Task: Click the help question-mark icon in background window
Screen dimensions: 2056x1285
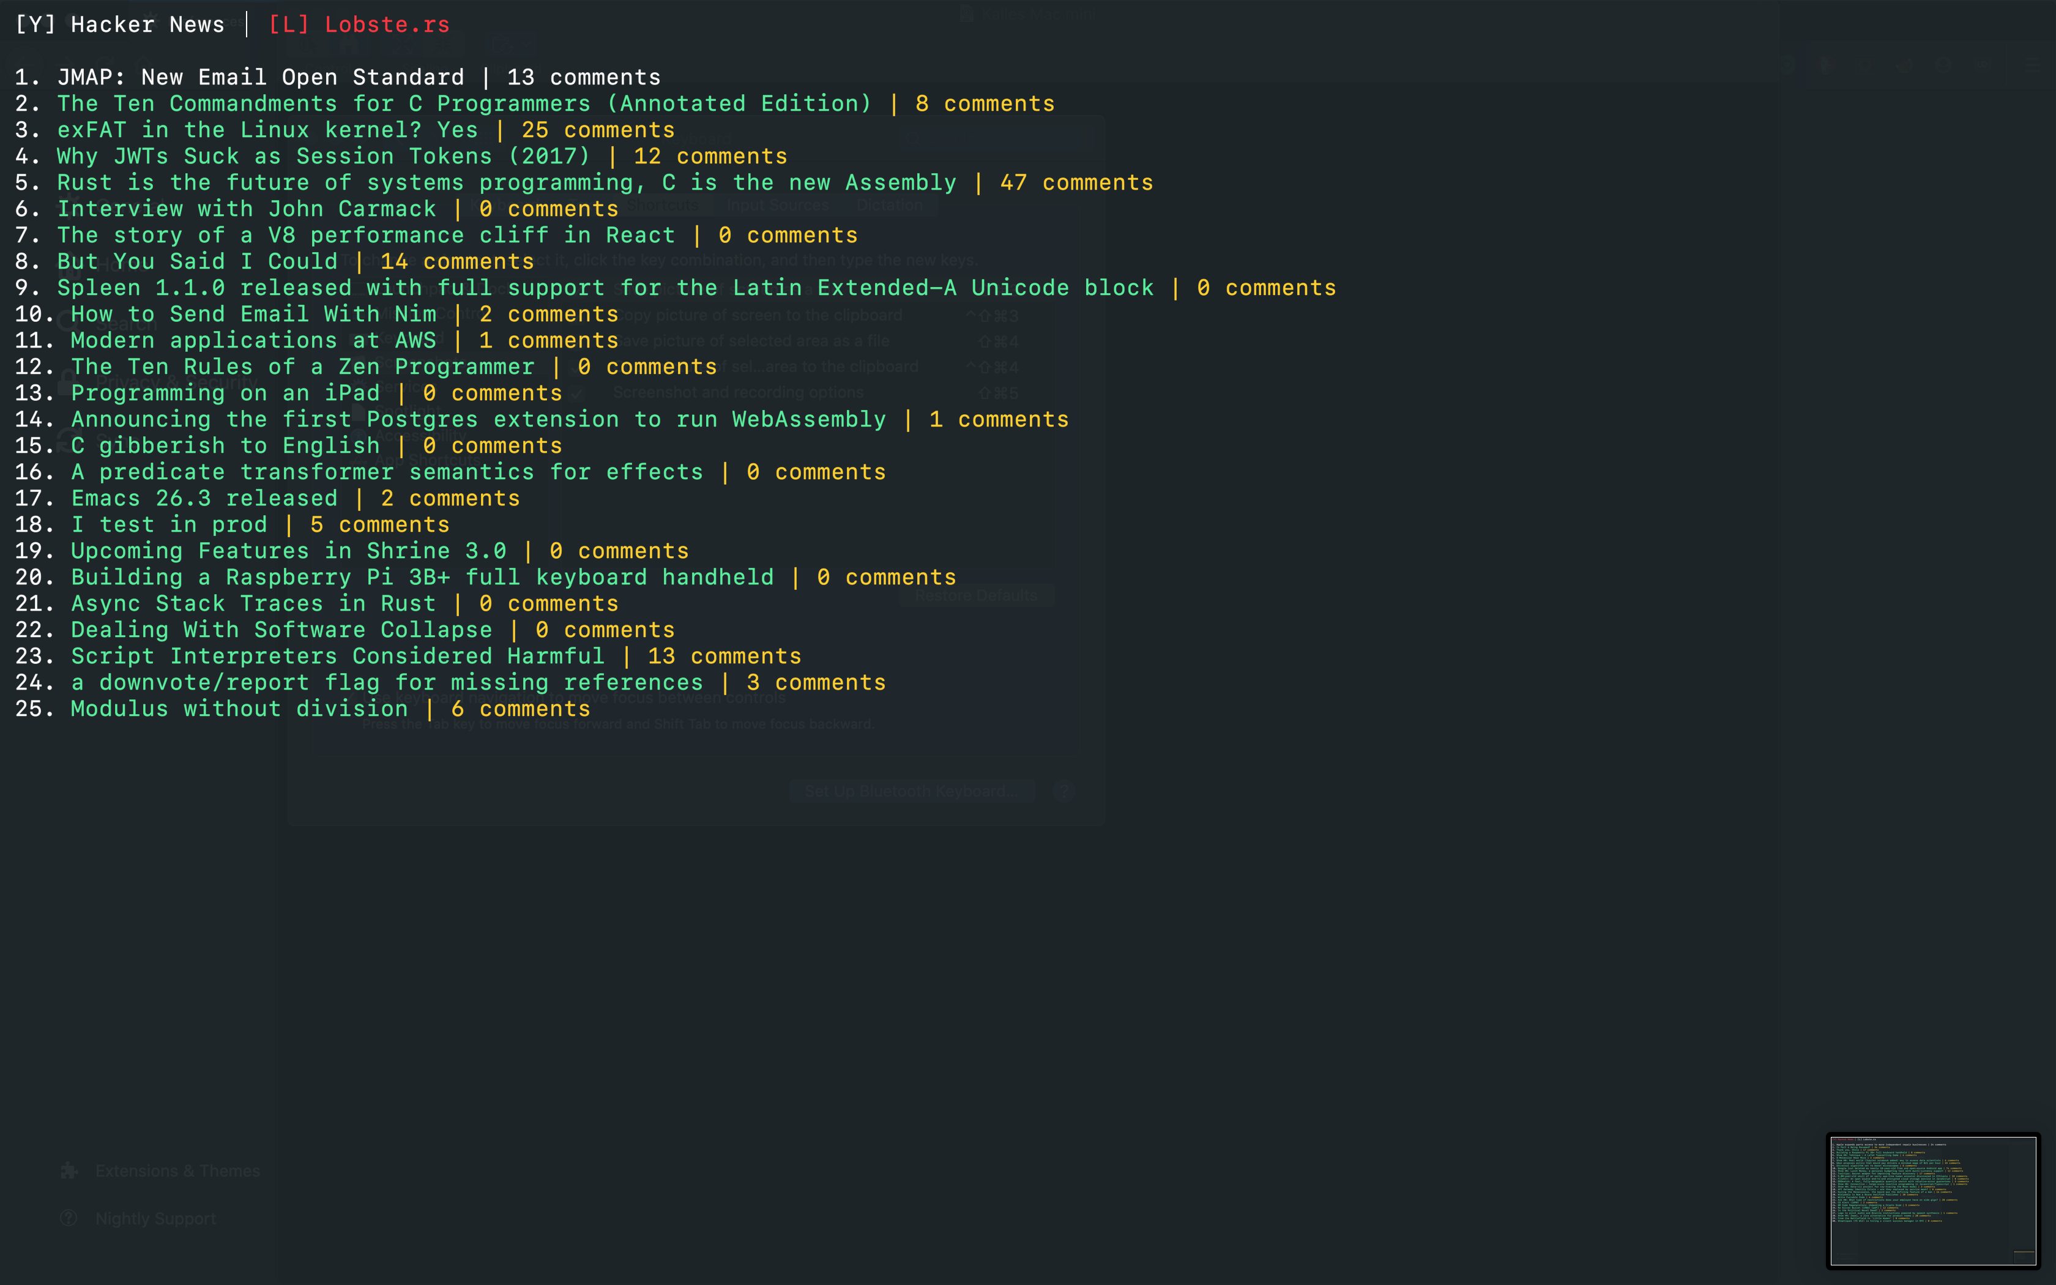Action: [x=1063, y=791]
